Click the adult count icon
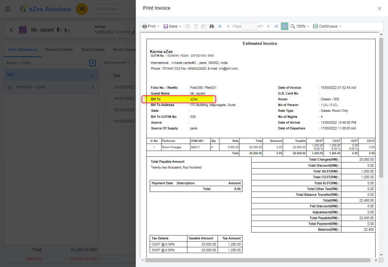 [x=58, y=30]
